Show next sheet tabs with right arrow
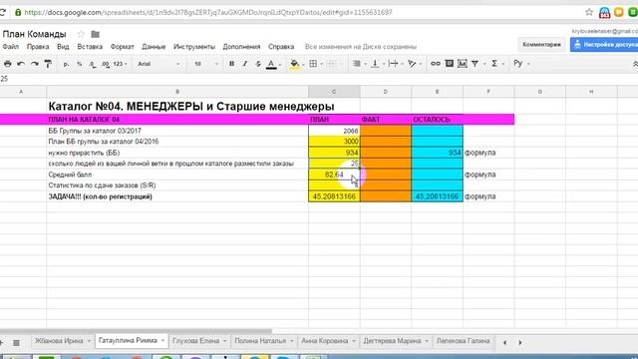This screenshot has height=359, width=638. click(x=520, y=343)
